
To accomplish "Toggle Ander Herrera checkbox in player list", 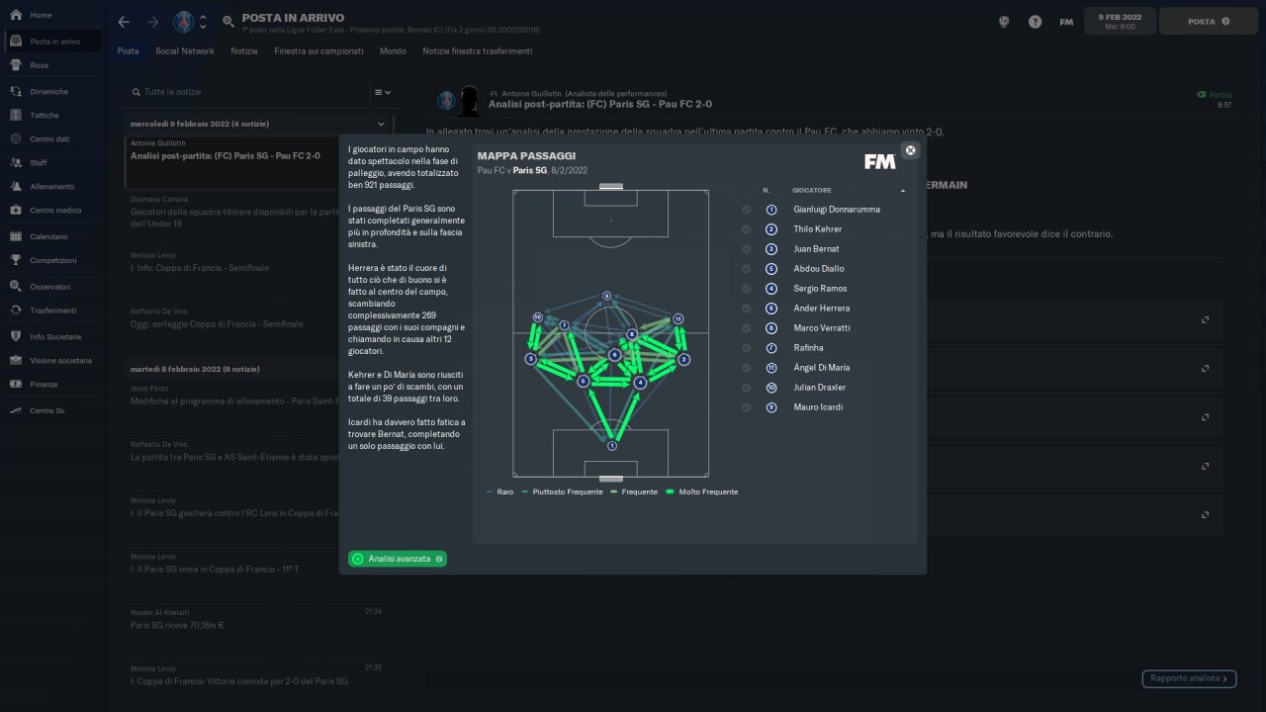I will [746, 309].
